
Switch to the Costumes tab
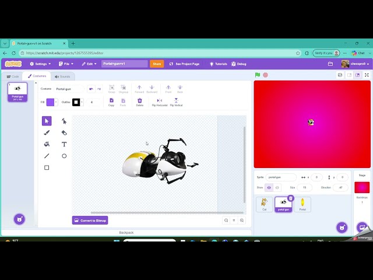(x=37, y=76)
